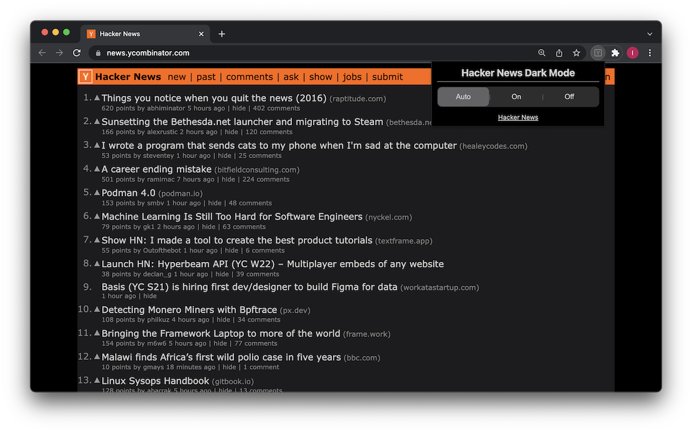
Task: Open Chrome three-dot menu
Action: pos(650,53)
